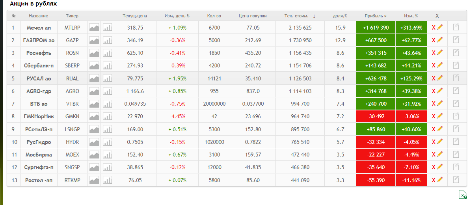The height and width of the screenshot is (205, 469).
Task: Select the 41.835 purchase price cell
Action: 253,167
